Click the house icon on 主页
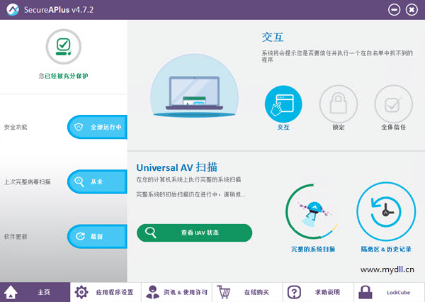 (x=11, y=292)
